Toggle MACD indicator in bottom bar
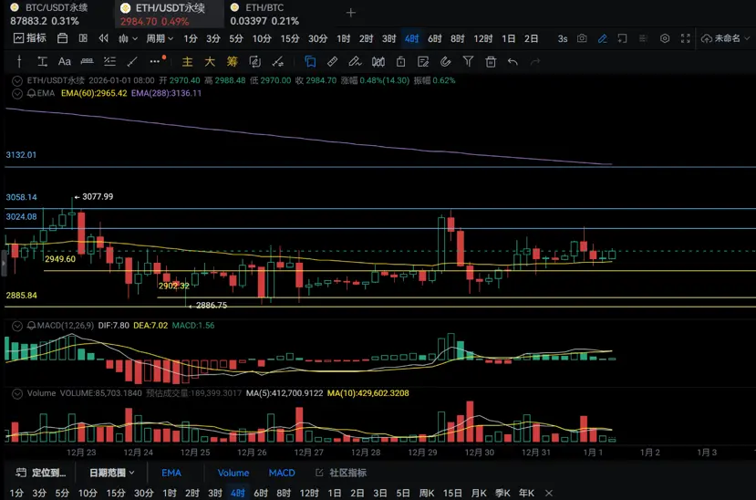Screen dimensions: 756x500 [x=282, y=473]
